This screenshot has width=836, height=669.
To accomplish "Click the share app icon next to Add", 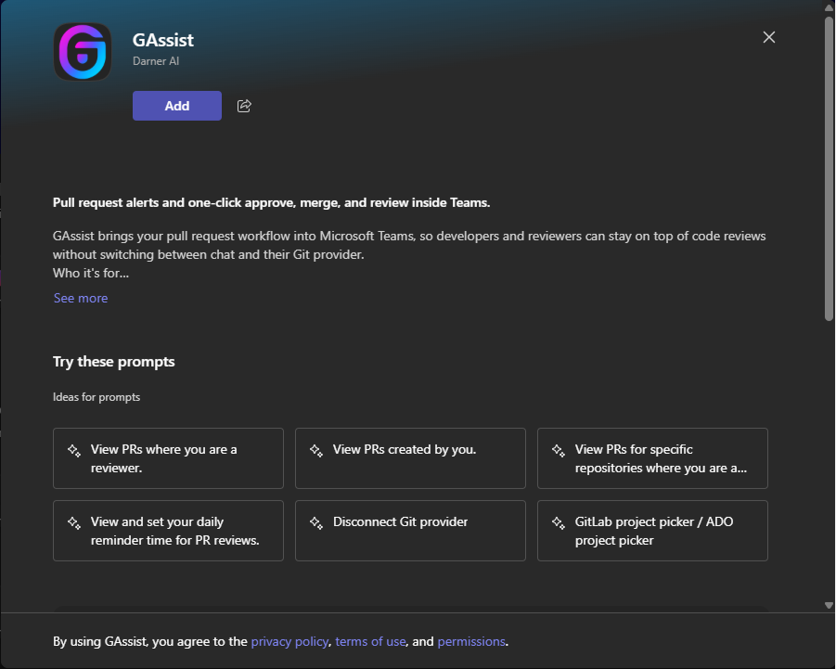I will coord(244,106).
